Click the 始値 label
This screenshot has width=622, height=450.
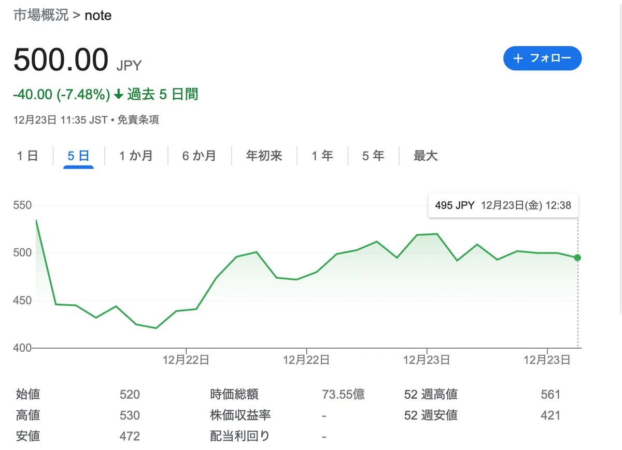tap(28, 395)
